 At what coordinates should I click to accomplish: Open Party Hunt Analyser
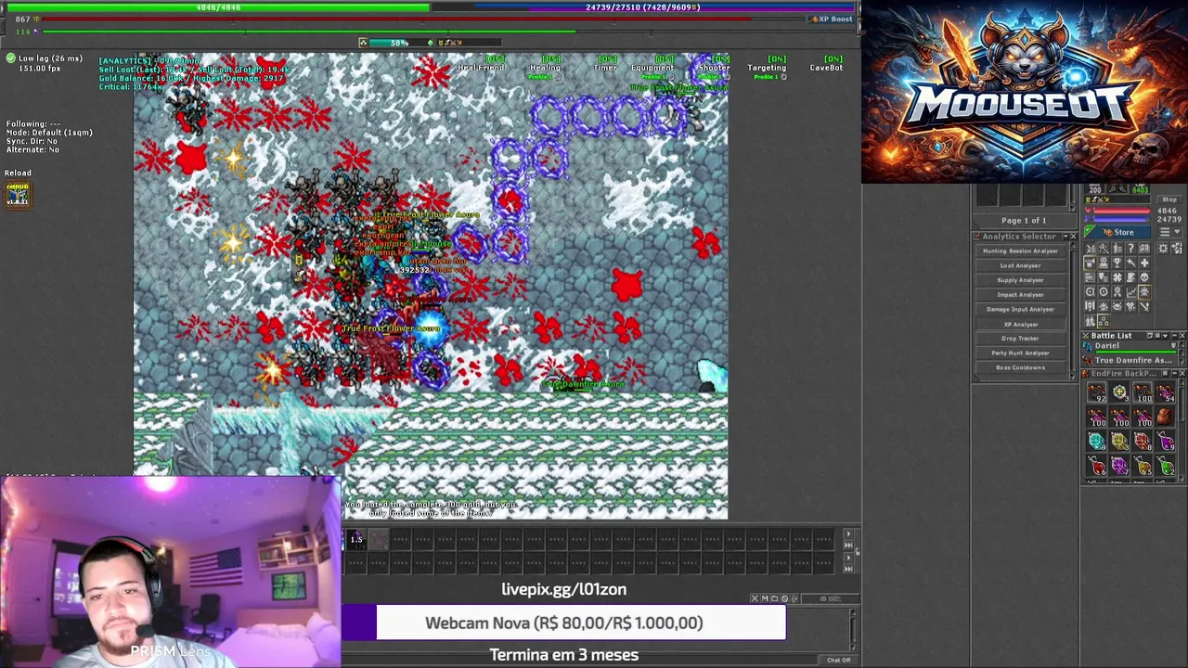[1020, 353]
